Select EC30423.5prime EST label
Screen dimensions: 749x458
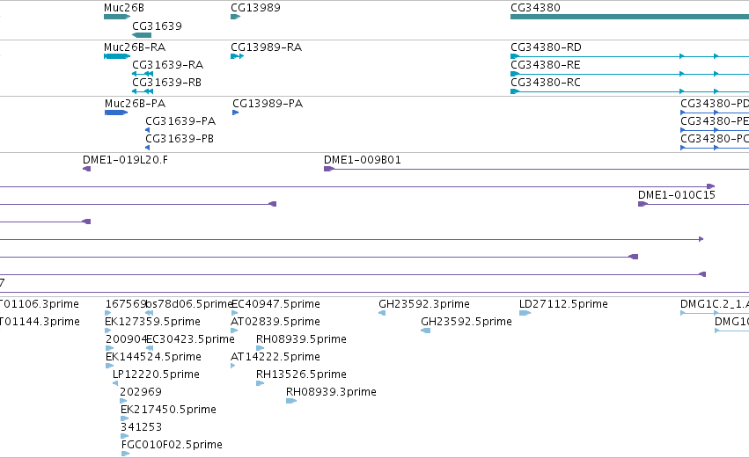(190, 339)
